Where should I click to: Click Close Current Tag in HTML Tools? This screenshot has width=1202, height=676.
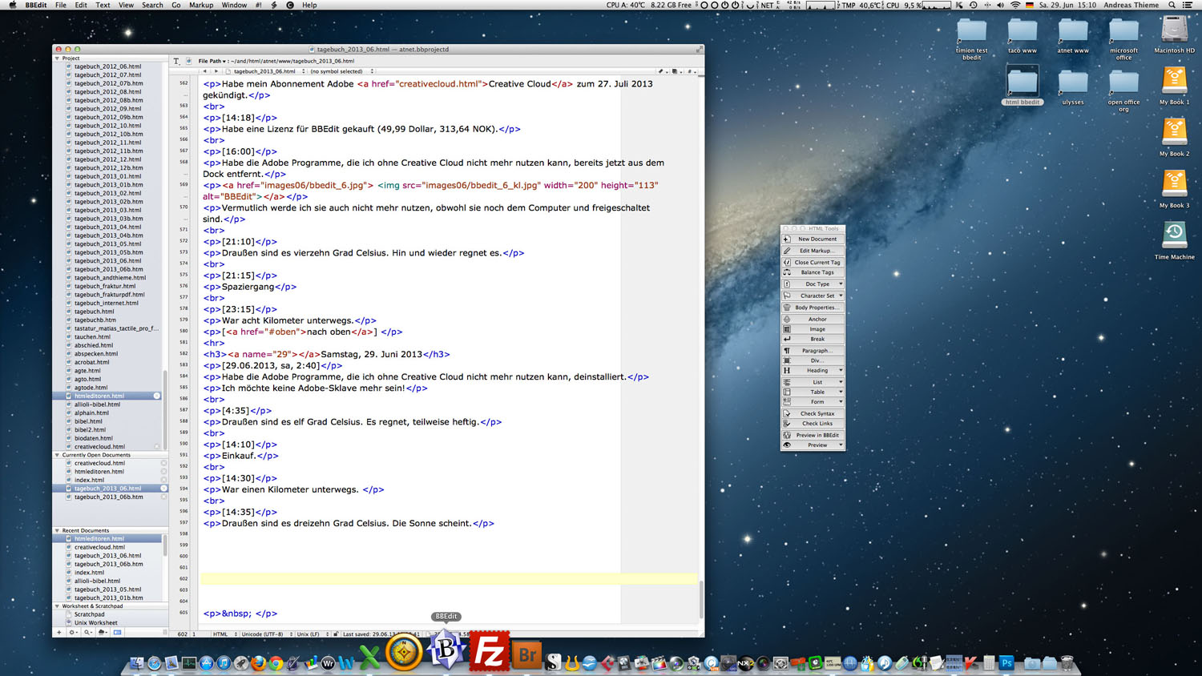tap(813, 263)
